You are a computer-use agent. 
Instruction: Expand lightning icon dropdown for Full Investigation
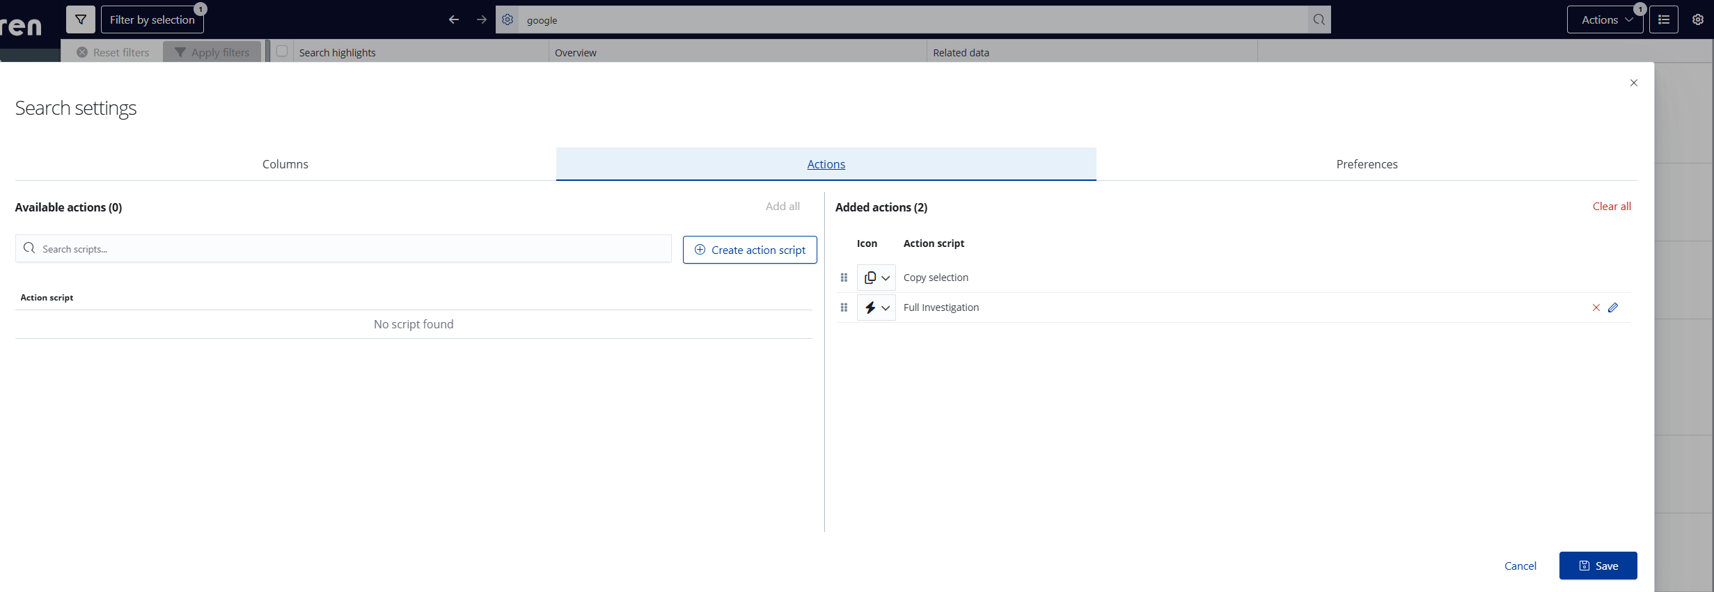(x=876, y=307)
